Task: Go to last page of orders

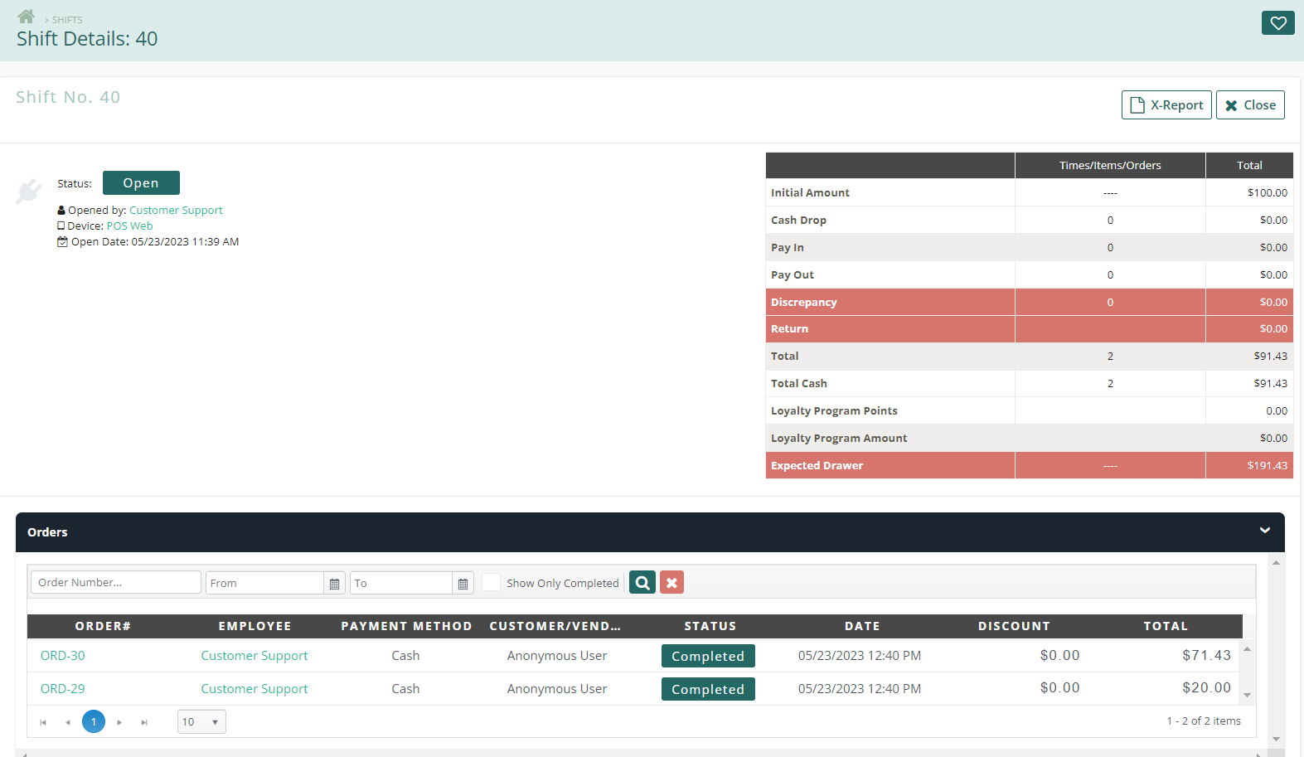Action: point(144,722)
